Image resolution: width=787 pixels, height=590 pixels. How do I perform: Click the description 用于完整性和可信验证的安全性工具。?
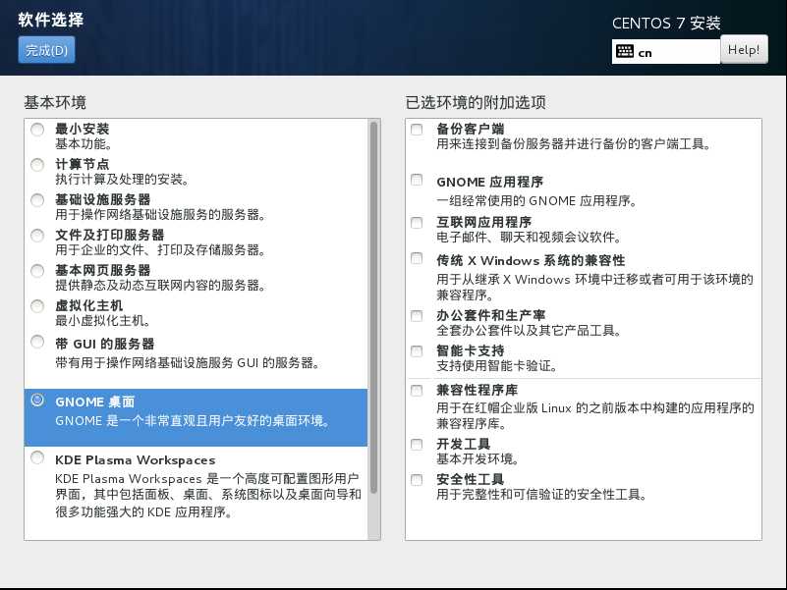542,494
